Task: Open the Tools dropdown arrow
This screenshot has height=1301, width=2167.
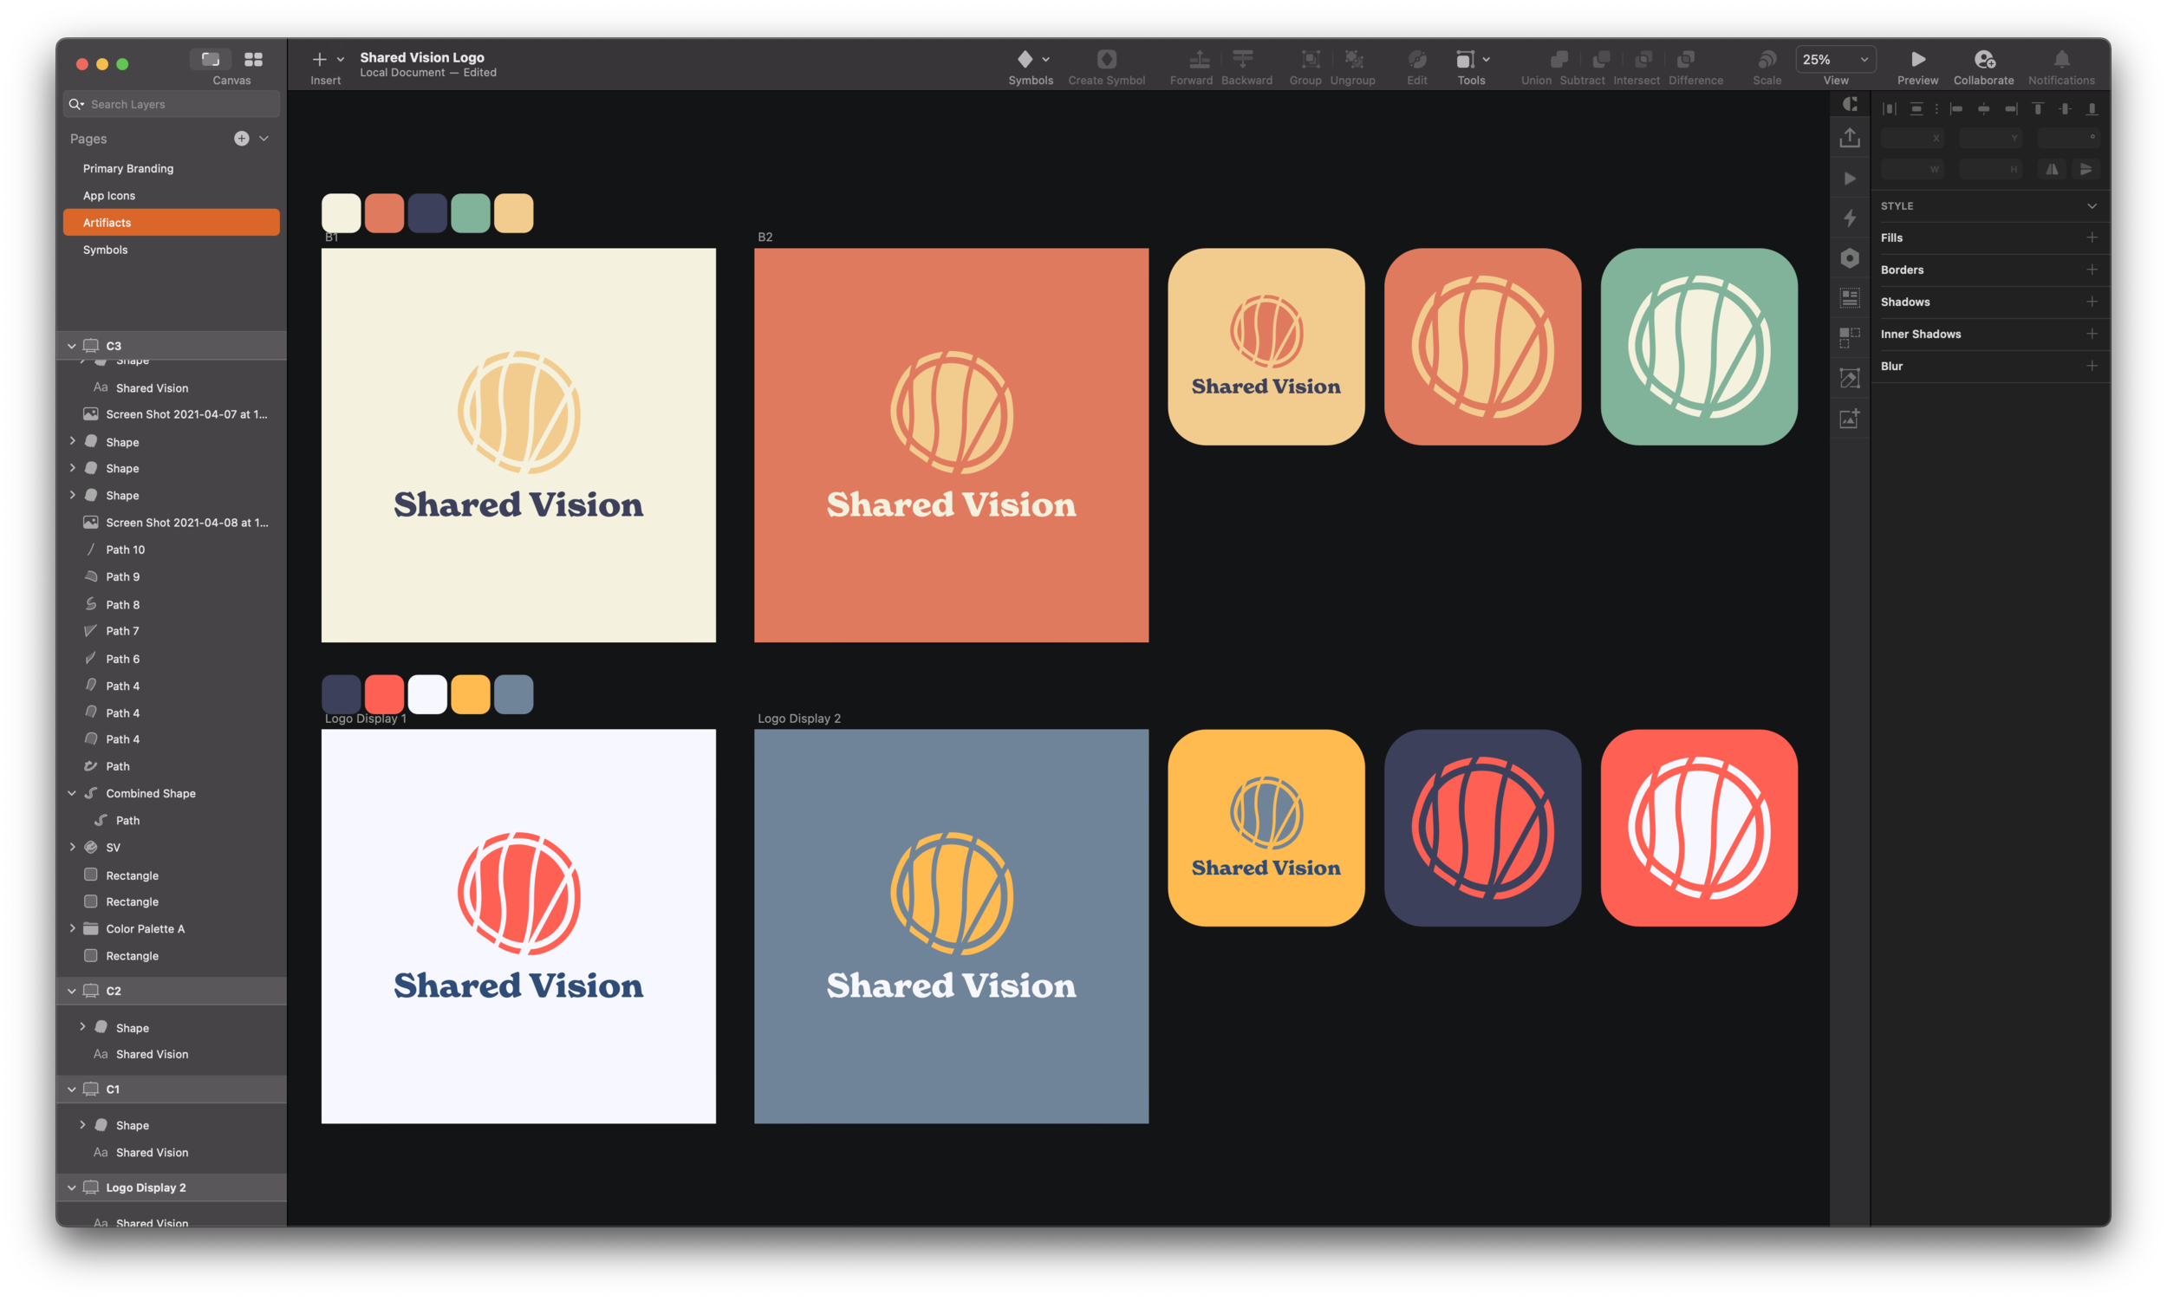Action: tap(1486, 59)
